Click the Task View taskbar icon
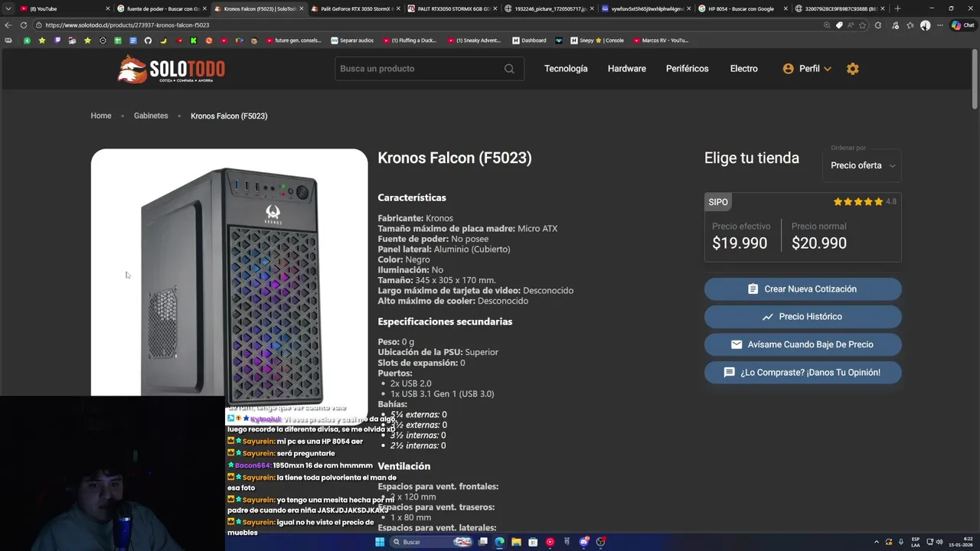Viewport: 980px width, 551px height. coord(483,542)
